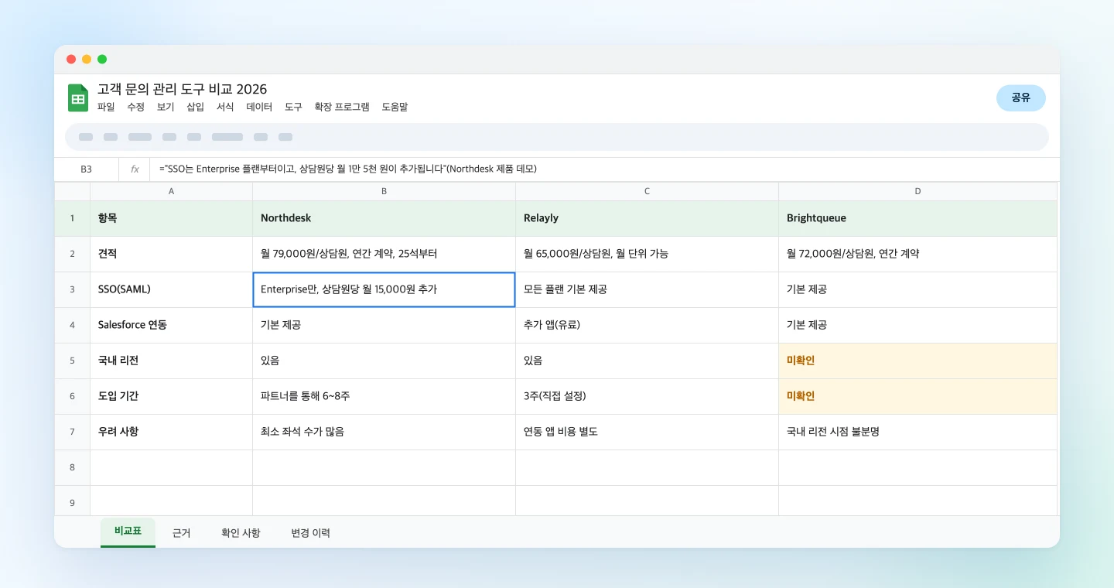Open the 서식 menu

pos(225,107)
